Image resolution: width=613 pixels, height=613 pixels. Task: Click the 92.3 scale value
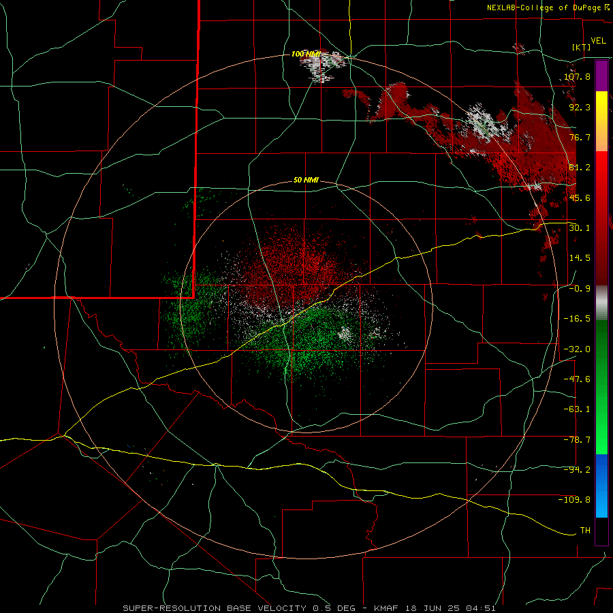tap(580, 107)
